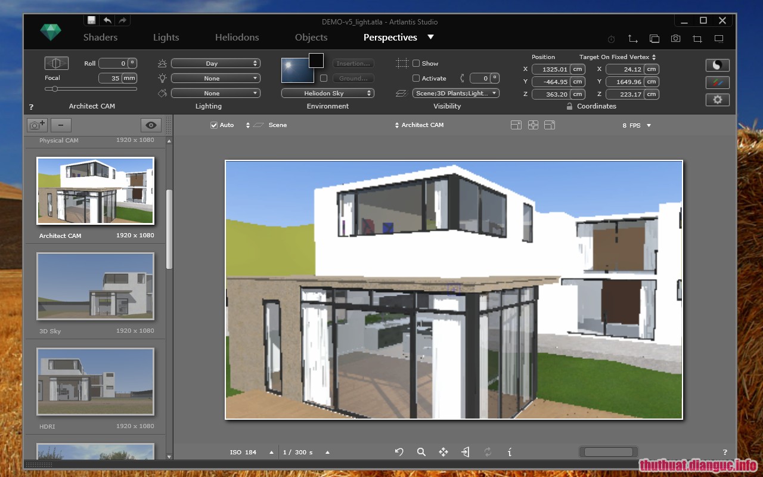Add a new camera view

[37, 125]
